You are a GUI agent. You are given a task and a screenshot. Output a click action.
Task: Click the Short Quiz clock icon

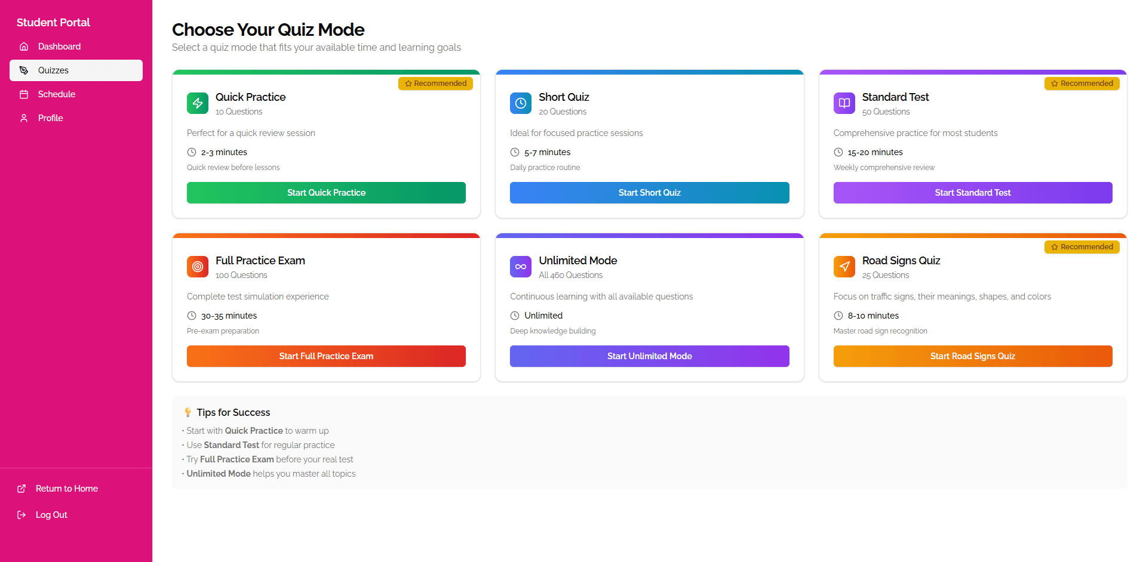[x=520, y=103]
